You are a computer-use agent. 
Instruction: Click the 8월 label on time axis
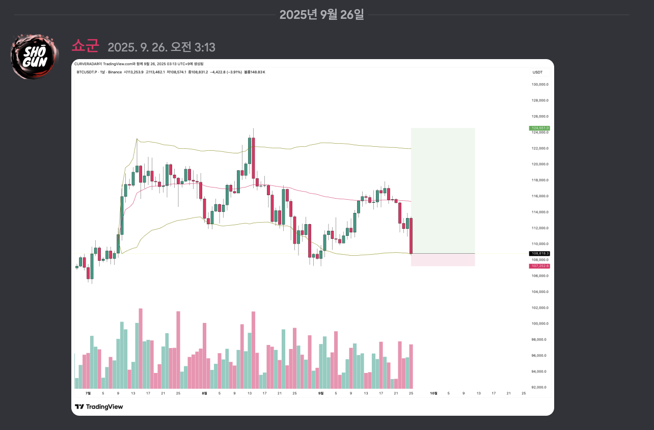204,393
